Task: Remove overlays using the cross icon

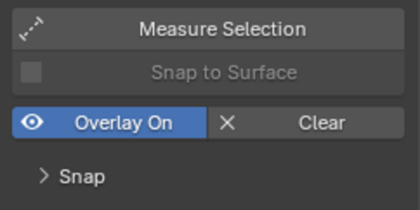Action: click(x=227, y=123)
